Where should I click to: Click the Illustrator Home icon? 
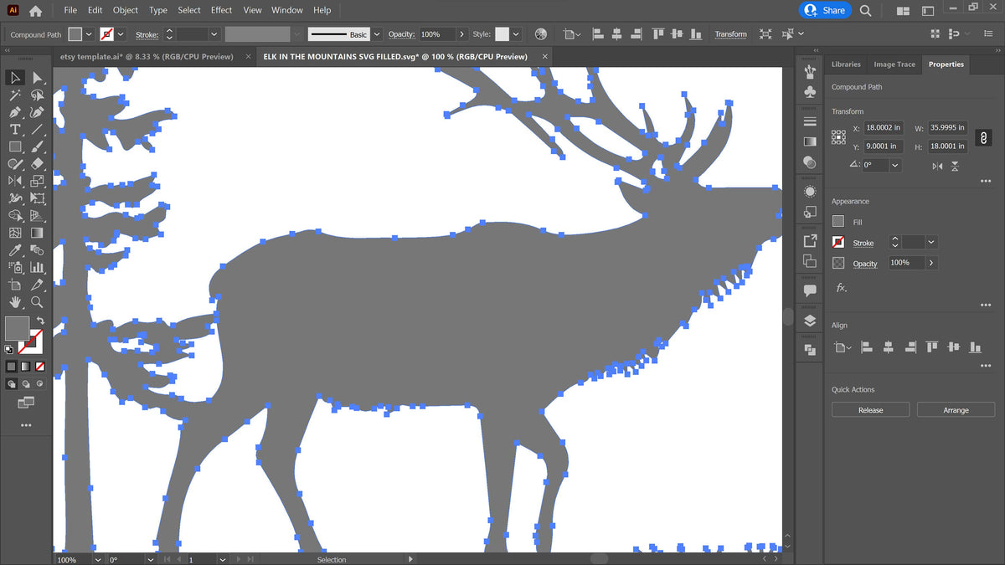tap(34, 11)
